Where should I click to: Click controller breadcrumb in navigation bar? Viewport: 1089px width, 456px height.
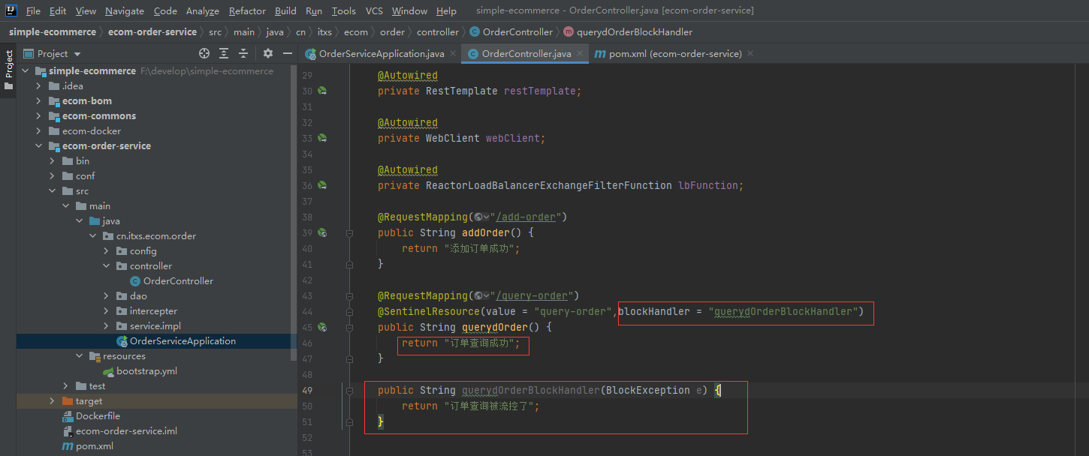tap(438, 31)
